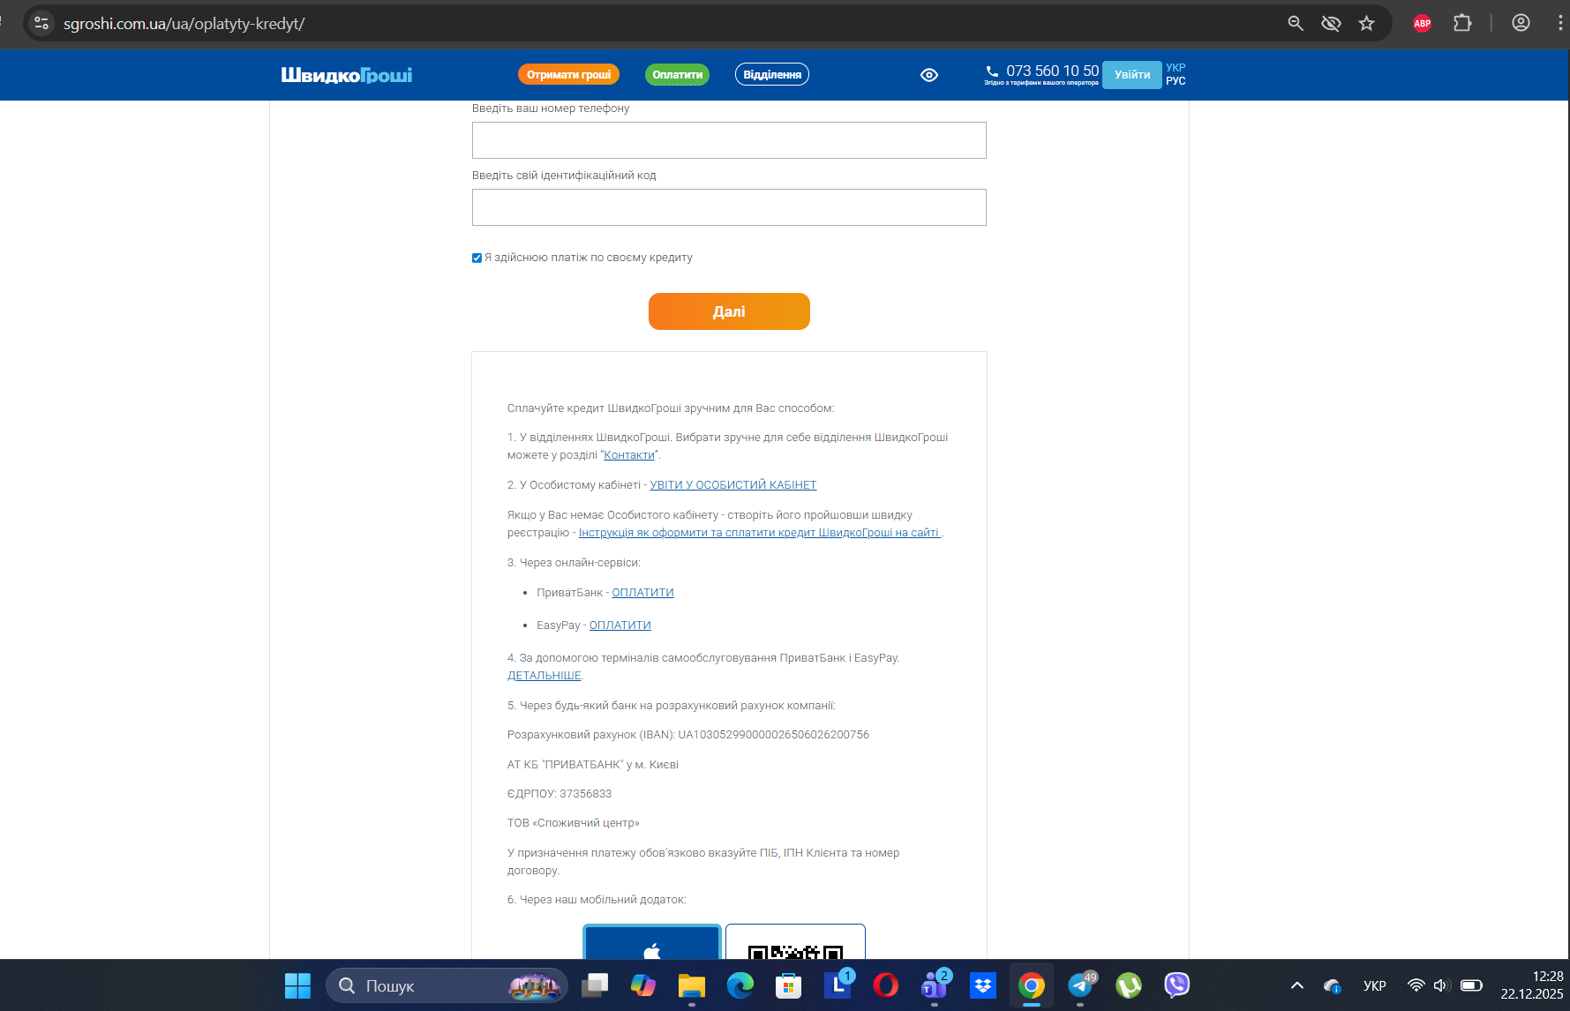Uncheck 'Я здійснюю платіж по своєму кредиту'
The height and width of the screenshot is (1011, 1570).
(x=477, y=258)
